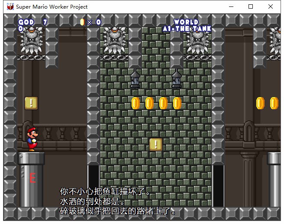Click the right hanging lantern on the brick wall
Screen dimensions: 284x224
tap(177, 79)
